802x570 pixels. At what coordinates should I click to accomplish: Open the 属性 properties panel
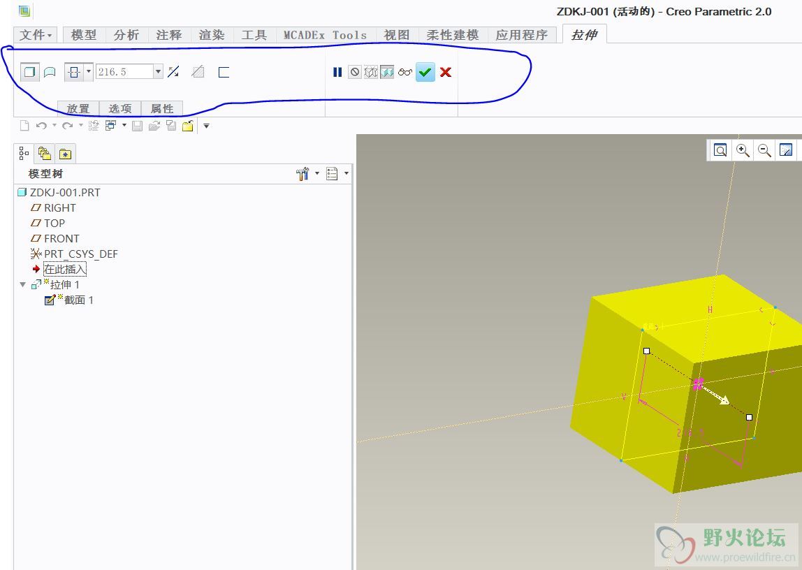pyautogui.click(x=161, y=108)
